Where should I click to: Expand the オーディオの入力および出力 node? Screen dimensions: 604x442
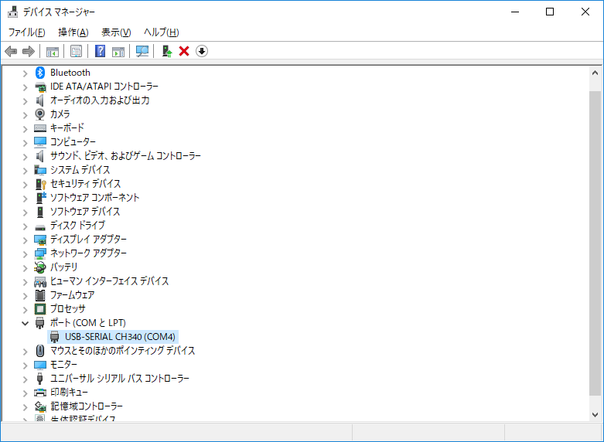coord(25,101)
